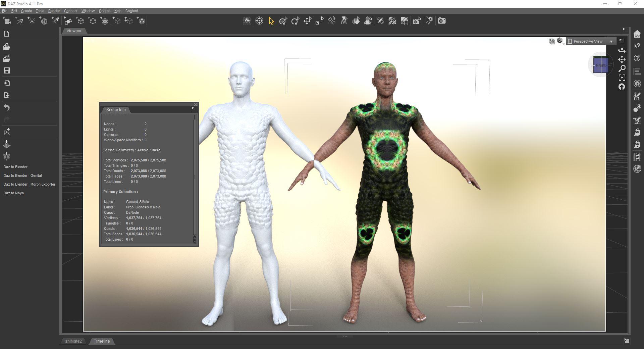Select the Translate move tool
The width and height of the screenshot is (644, 349).
(307, 21)
